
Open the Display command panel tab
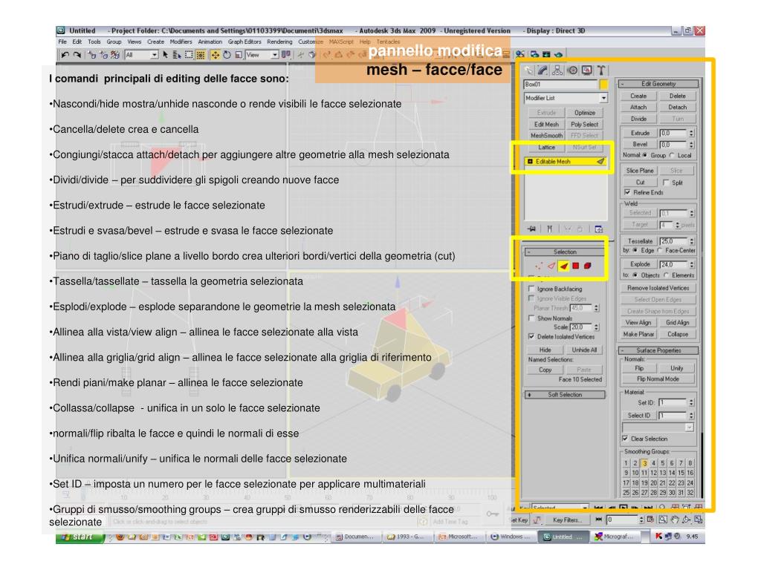(x=587, y=71)
